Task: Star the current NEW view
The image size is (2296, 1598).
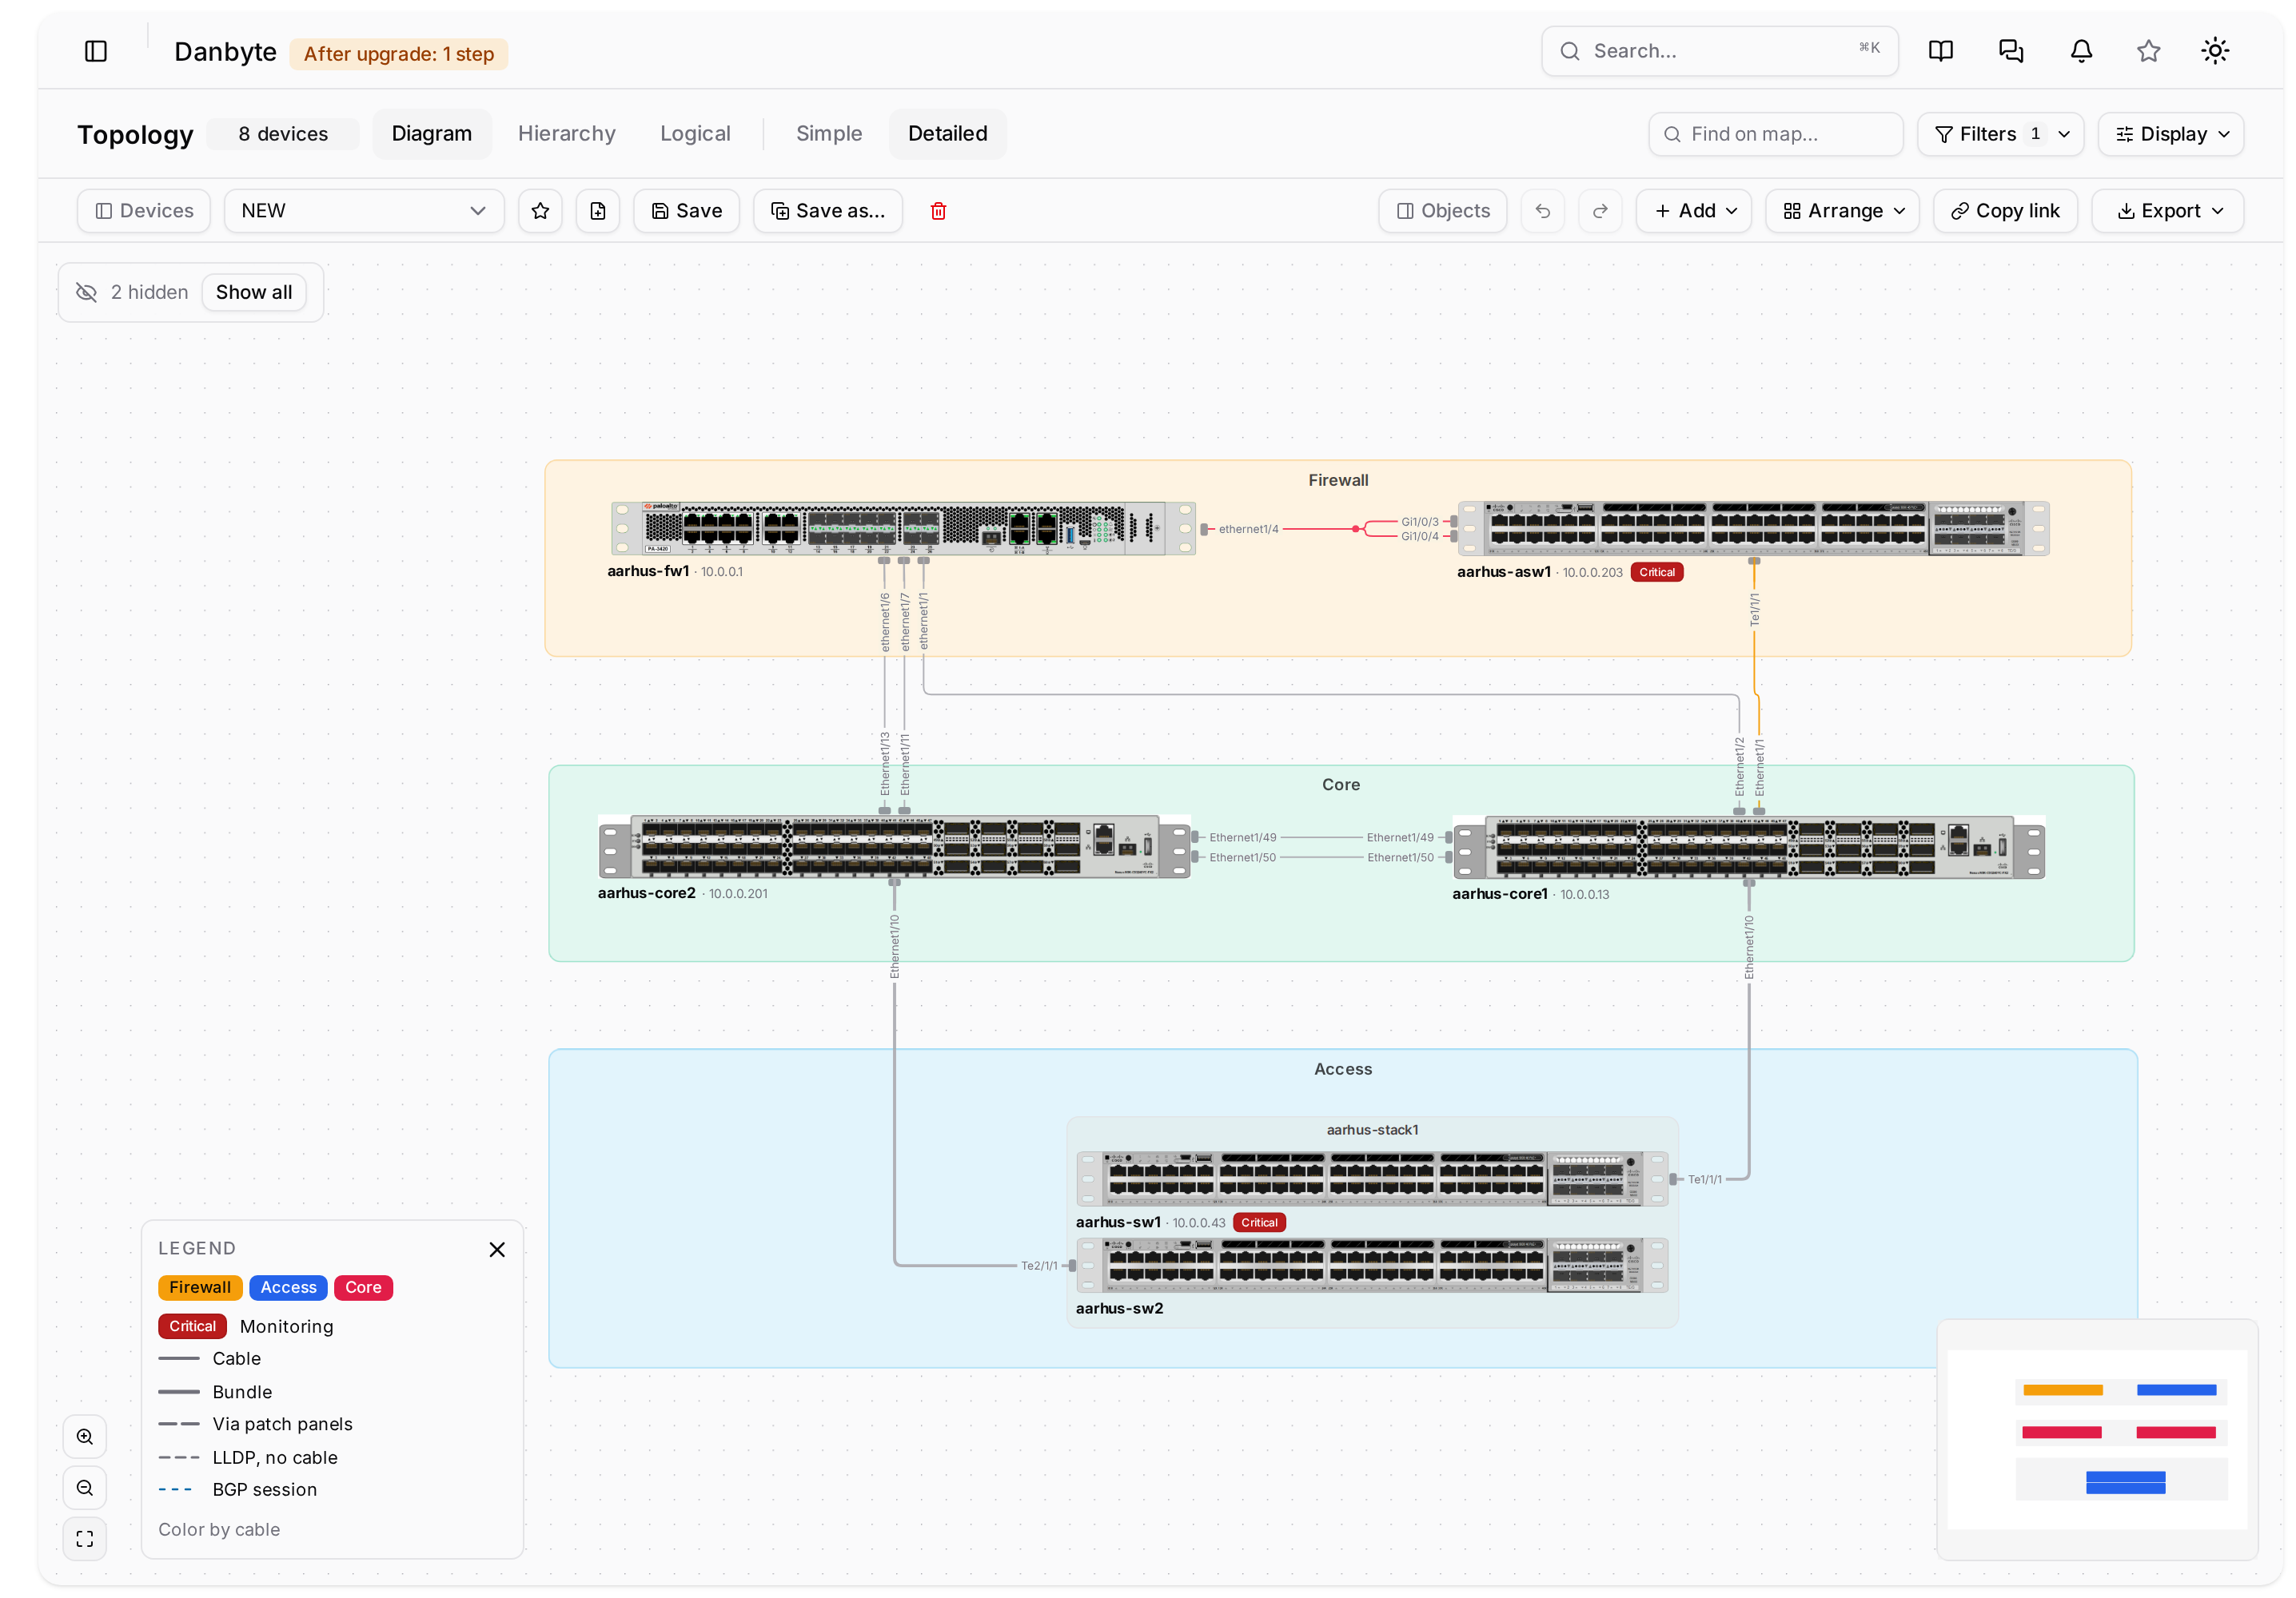Action: tap(540, 211)
